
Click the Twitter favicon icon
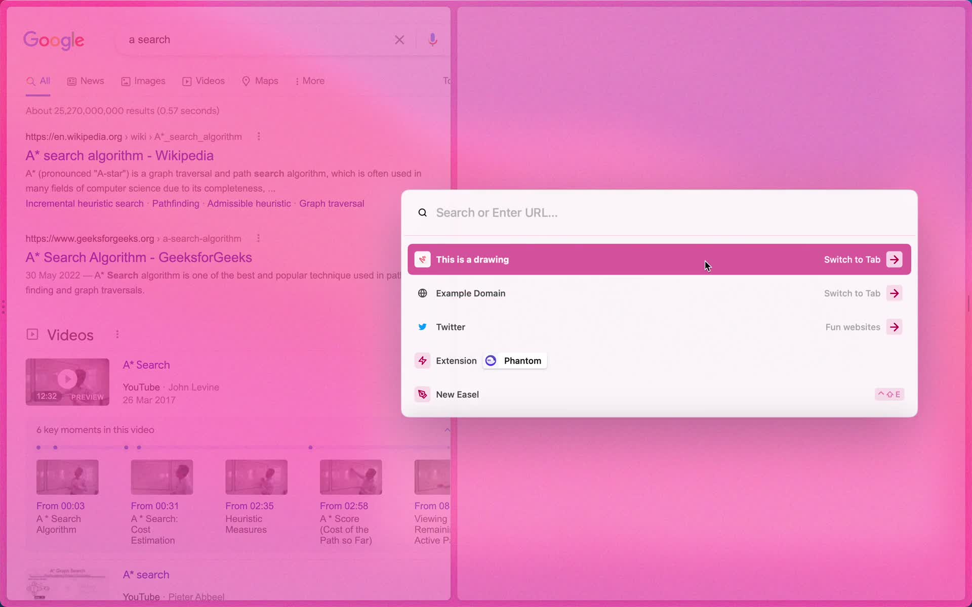click(422, 327)
